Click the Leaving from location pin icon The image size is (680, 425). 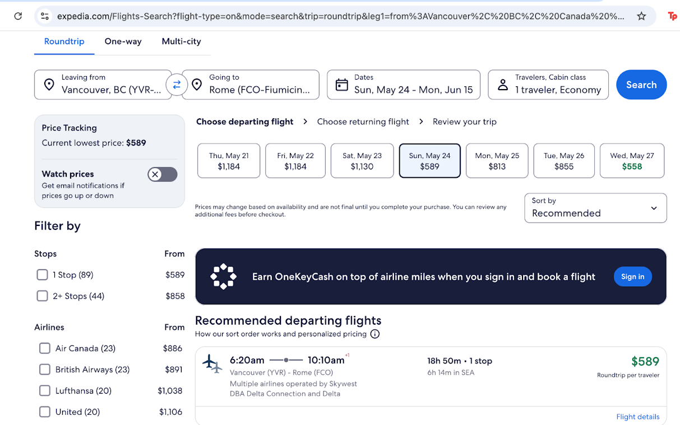(x=49, y=85)
